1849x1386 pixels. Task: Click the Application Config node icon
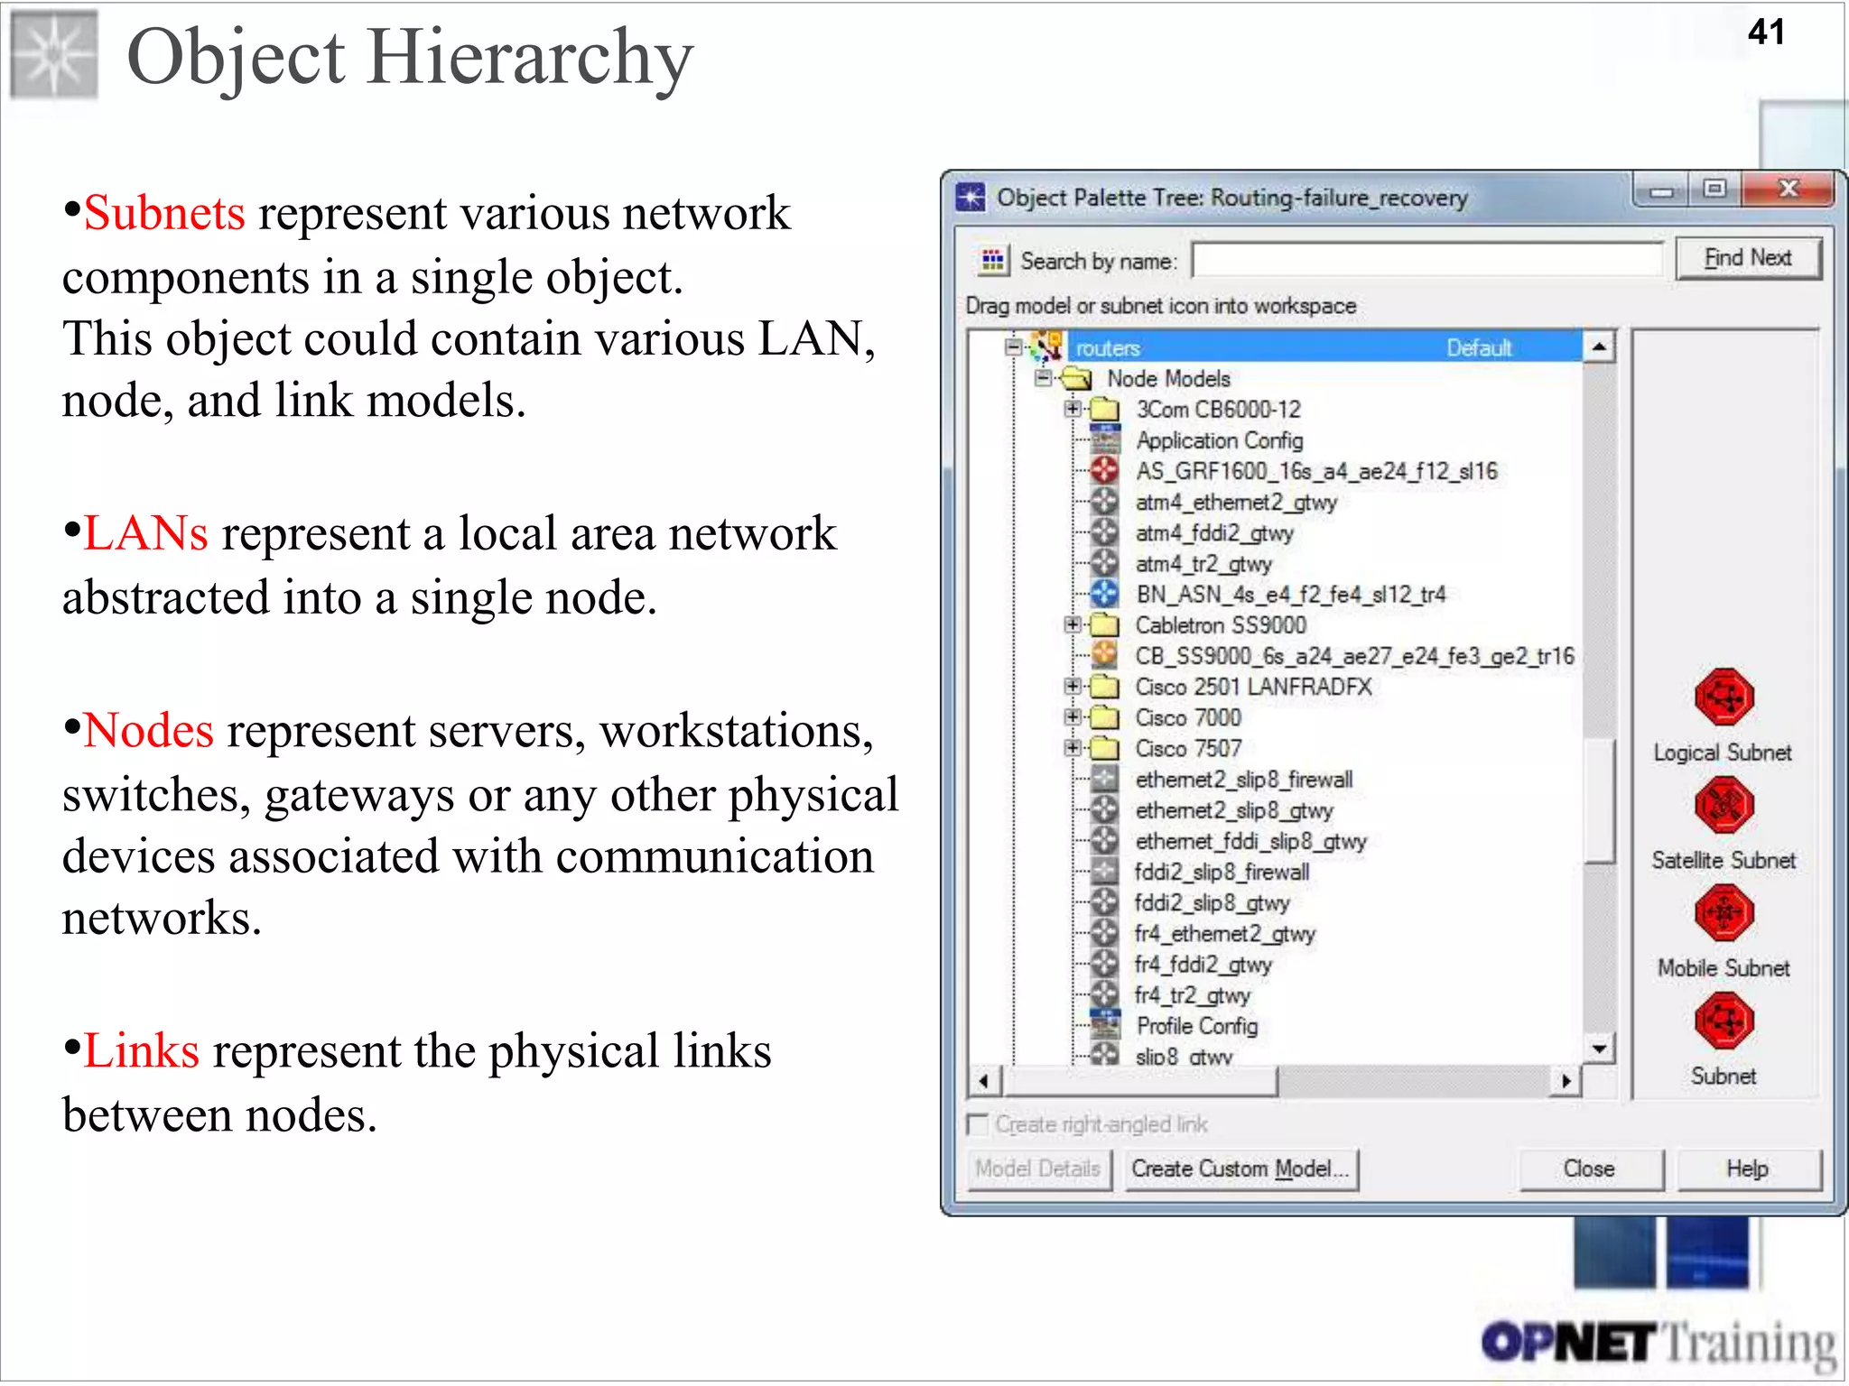pyautogui.click(x=1105, y=440)
